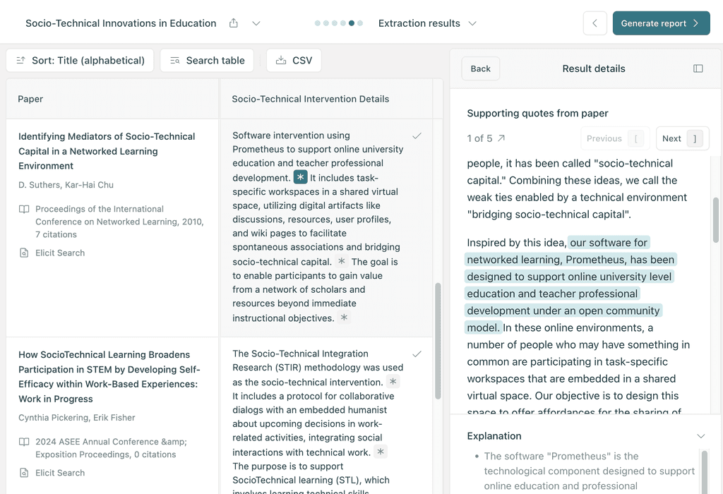Click the highlighted asterisk citation marker
The width and height of the screenshot is (723, 494).
(300, 177)
